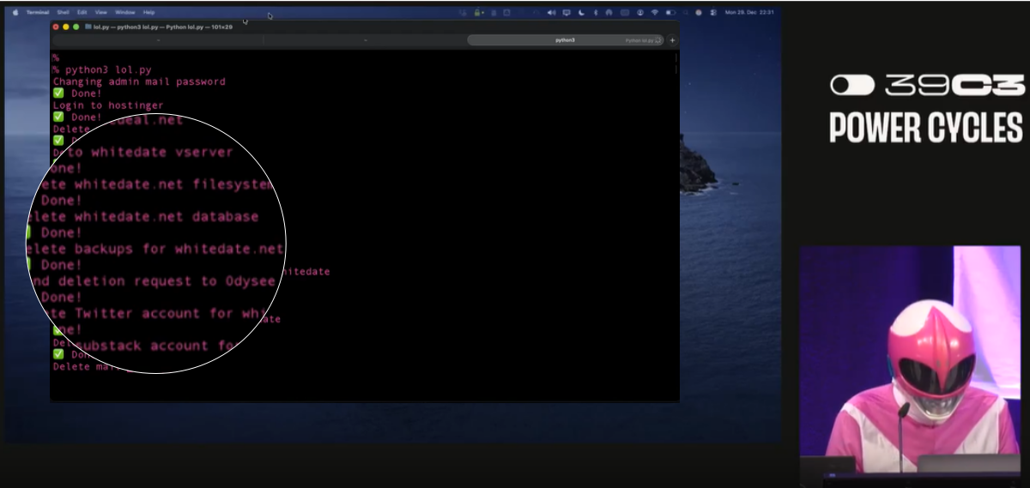Open the Shell menu

[x=63, y=13]
